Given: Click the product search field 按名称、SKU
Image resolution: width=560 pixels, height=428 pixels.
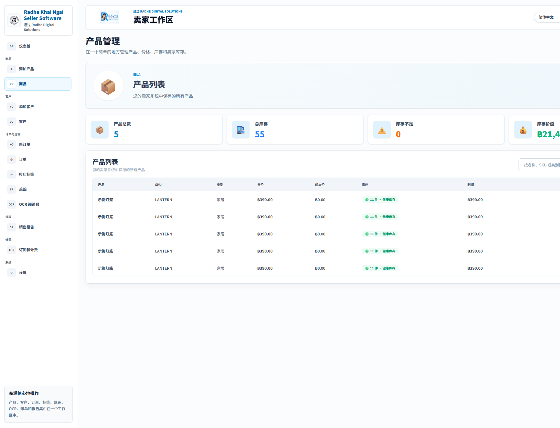Looking at the screenshot, I should [x=539, y=165].
